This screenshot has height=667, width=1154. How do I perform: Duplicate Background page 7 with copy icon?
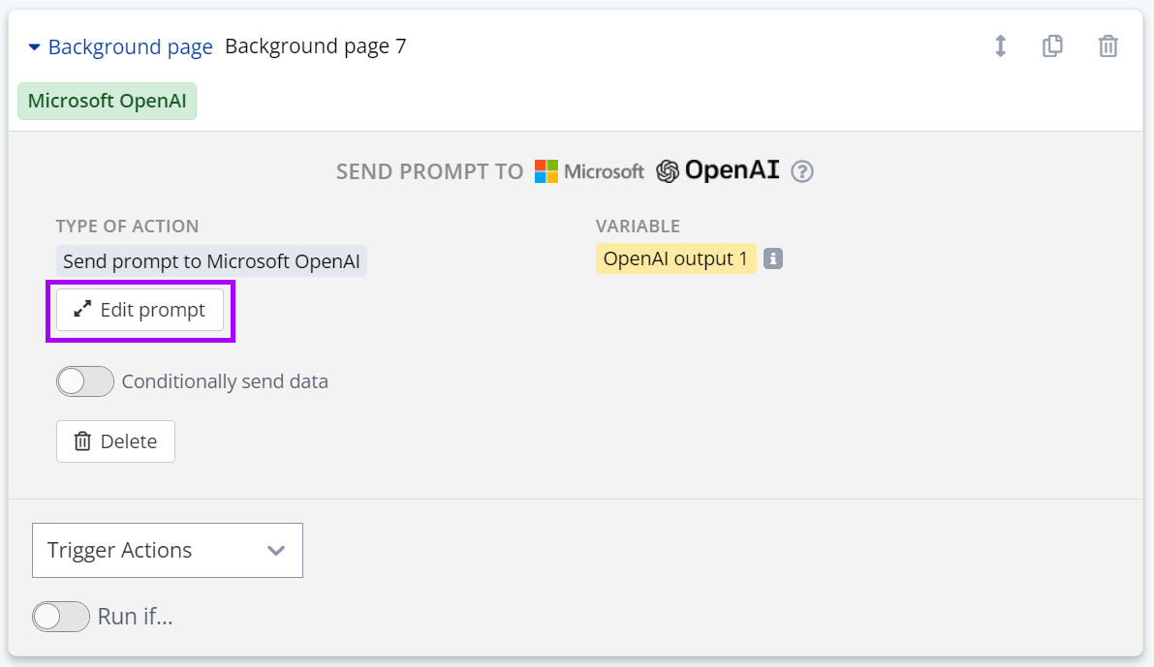(x=1052, y=46)
